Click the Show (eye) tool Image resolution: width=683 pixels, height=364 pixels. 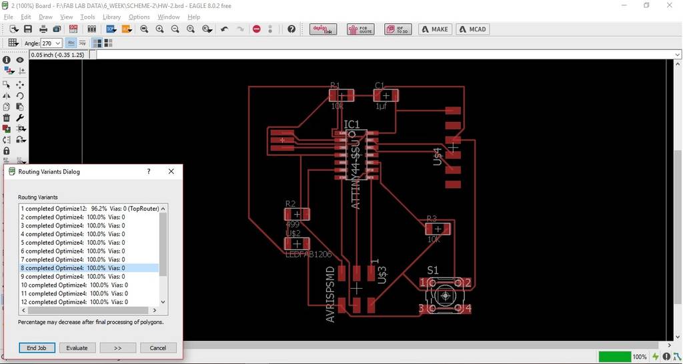20,59
